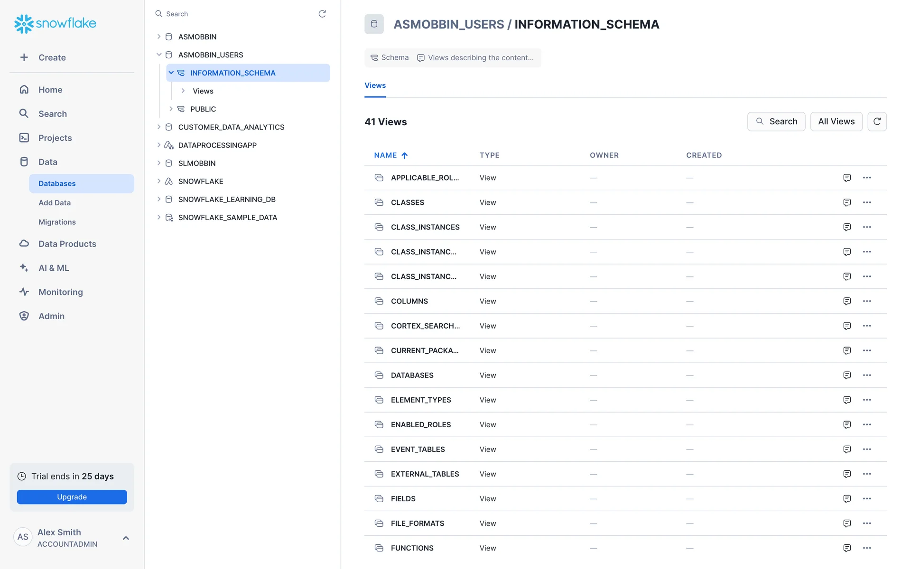Refresh the database object tree
The image size is (911, 569).
(322, 14)
